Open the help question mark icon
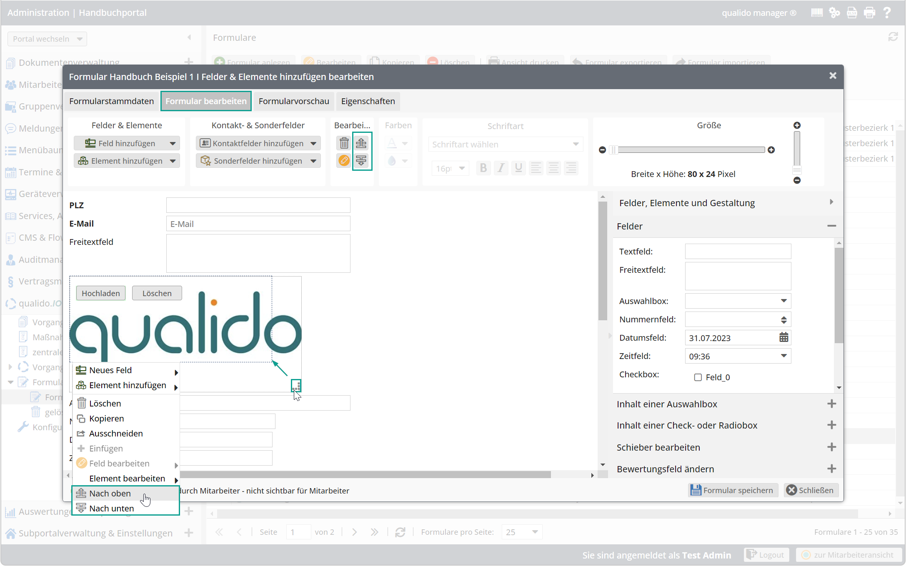This screenshot has height=566, width=906. 887,12
